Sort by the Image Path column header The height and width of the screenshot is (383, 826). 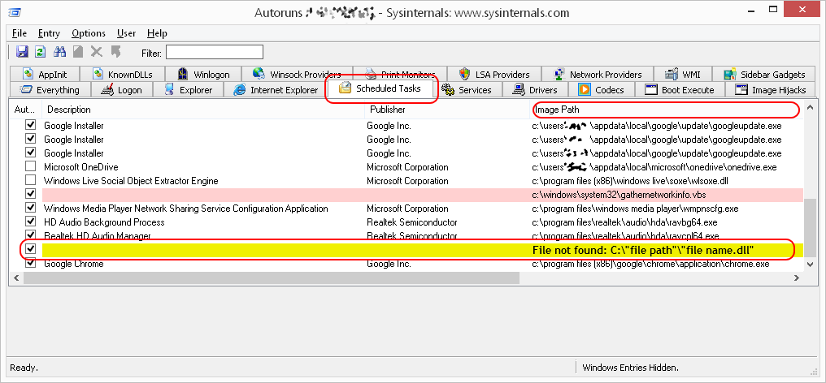pos(666,110)
